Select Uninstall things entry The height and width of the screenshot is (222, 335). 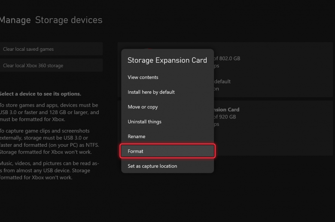pos(167,122)
